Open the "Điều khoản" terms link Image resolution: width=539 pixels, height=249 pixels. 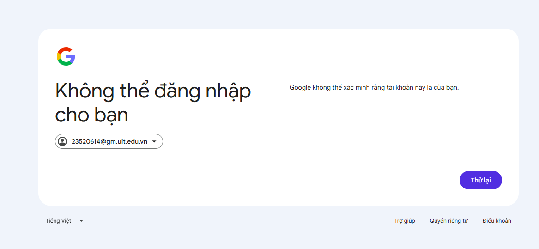[x=497, y=221]
